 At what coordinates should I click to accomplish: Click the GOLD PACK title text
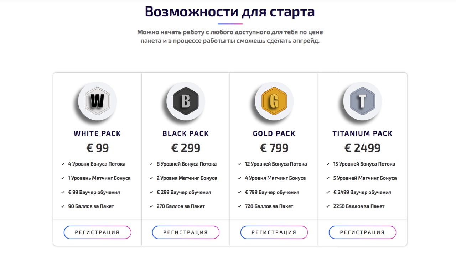[x=274, y=133]
